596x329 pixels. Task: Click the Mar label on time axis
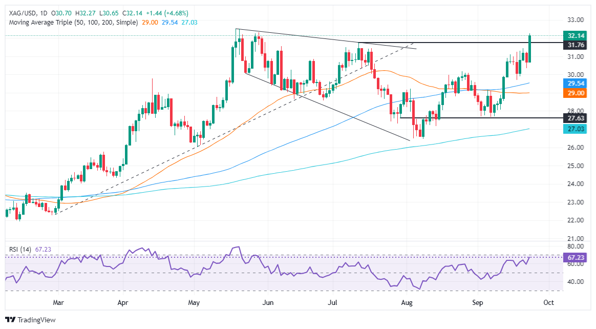(x=58, y=303)
